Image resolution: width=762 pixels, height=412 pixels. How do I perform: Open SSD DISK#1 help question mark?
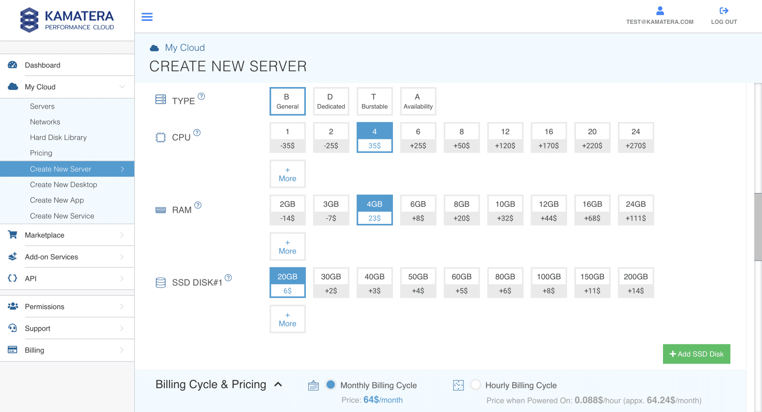coord(228,277)
